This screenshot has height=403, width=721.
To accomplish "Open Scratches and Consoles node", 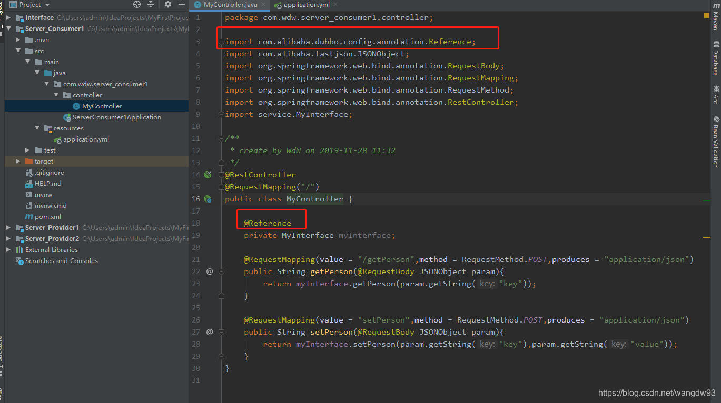I will 61,261.
